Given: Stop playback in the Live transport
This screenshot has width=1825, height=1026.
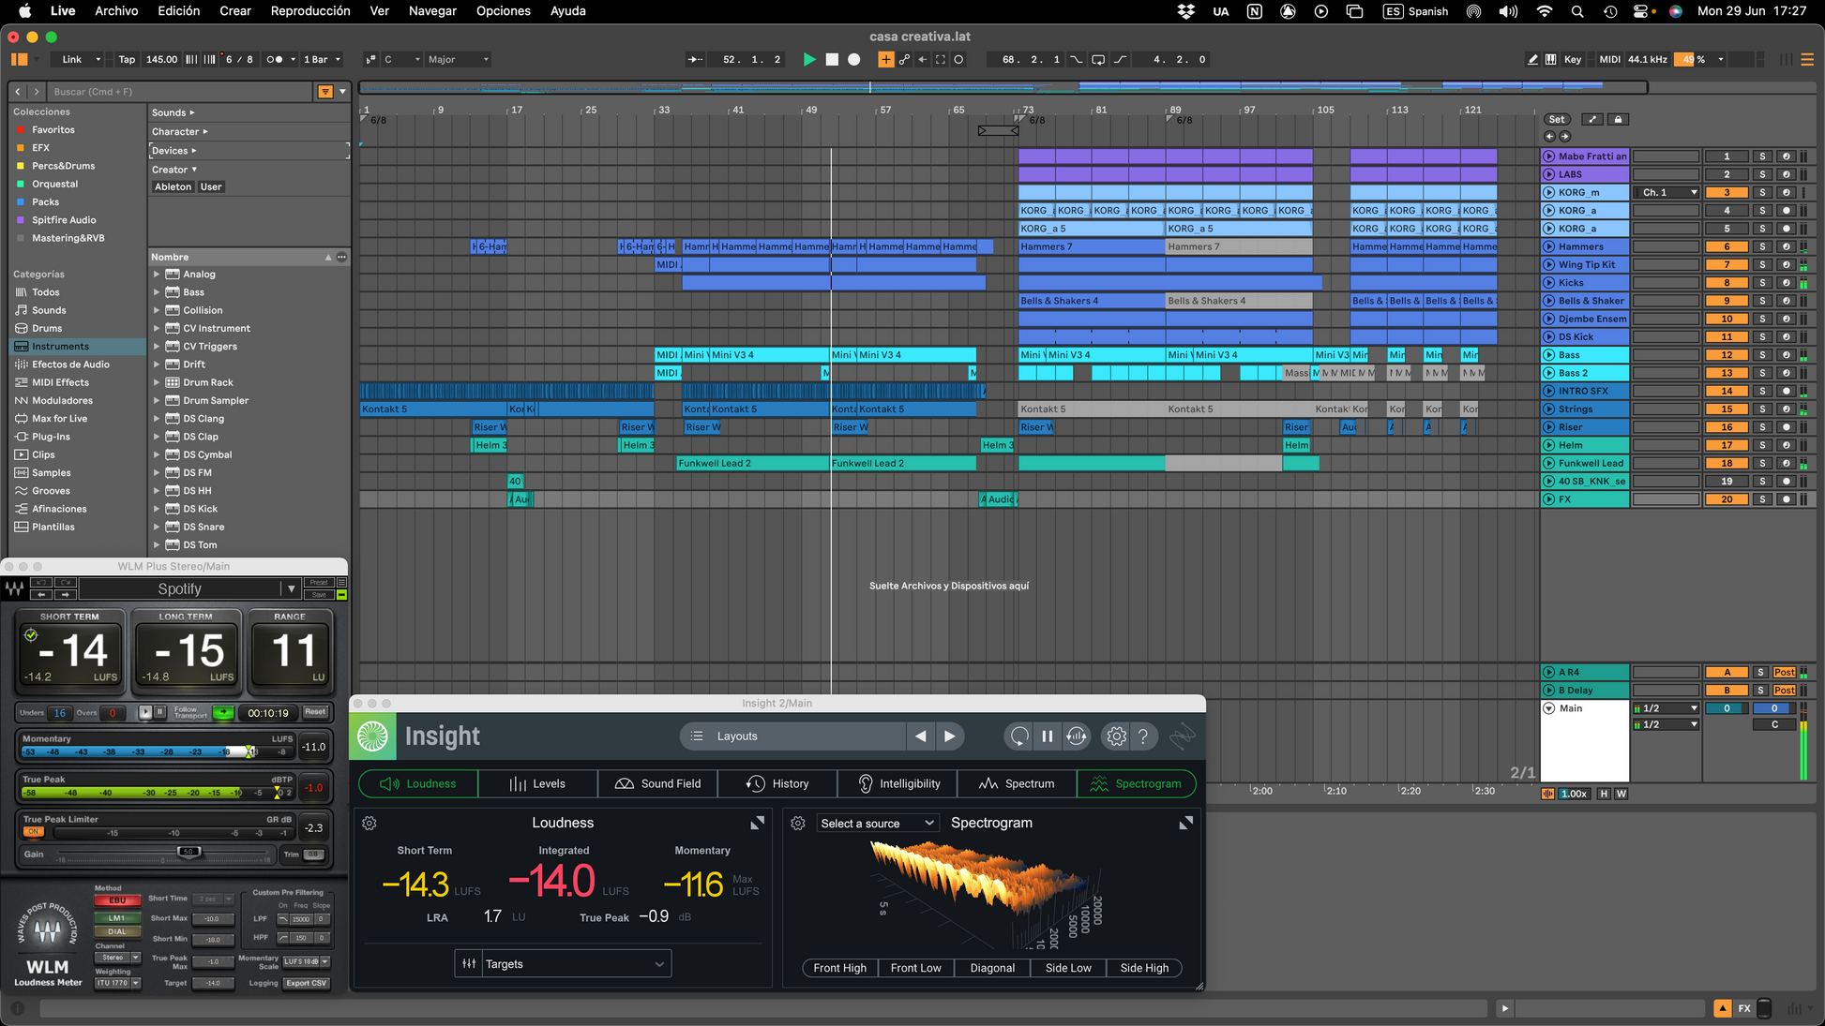Looking at the screenshot, I should 832,59.
